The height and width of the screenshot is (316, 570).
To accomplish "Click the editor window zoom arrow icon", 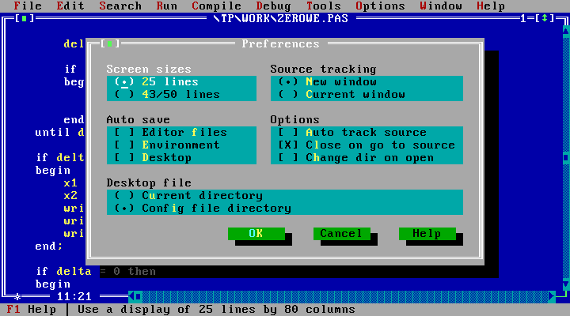I will pyautogui.click(x=545, y=18).
